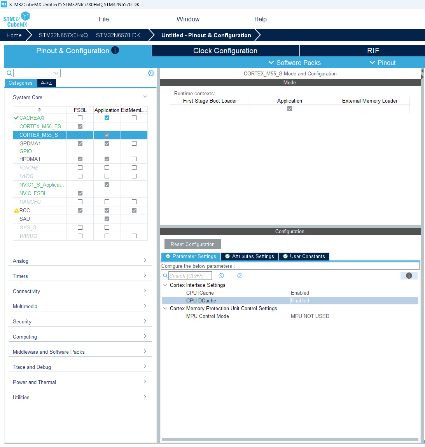
Task: Collapse Cortex Interface Settings group
Action: [165, 285]
